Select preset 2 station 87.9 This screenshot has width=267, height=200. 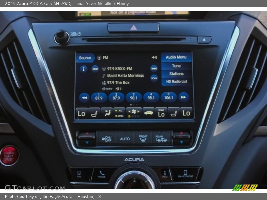[116, 97]
